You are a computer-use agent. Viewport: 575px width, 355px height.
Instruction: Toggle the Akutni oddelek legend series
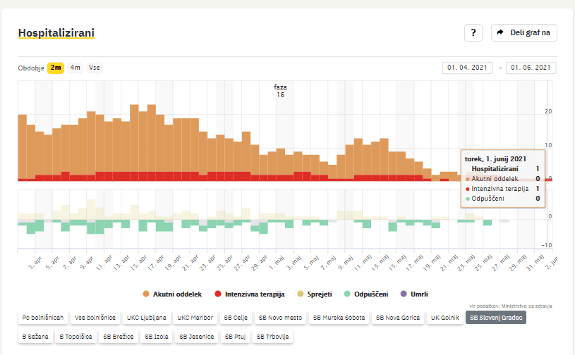[173, 294]
